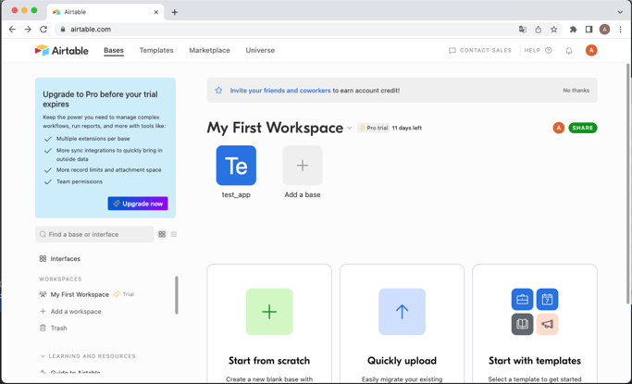Open the Trash in sidebar
The height and width of the screenshot is (384, 632).
click(53, 328)
